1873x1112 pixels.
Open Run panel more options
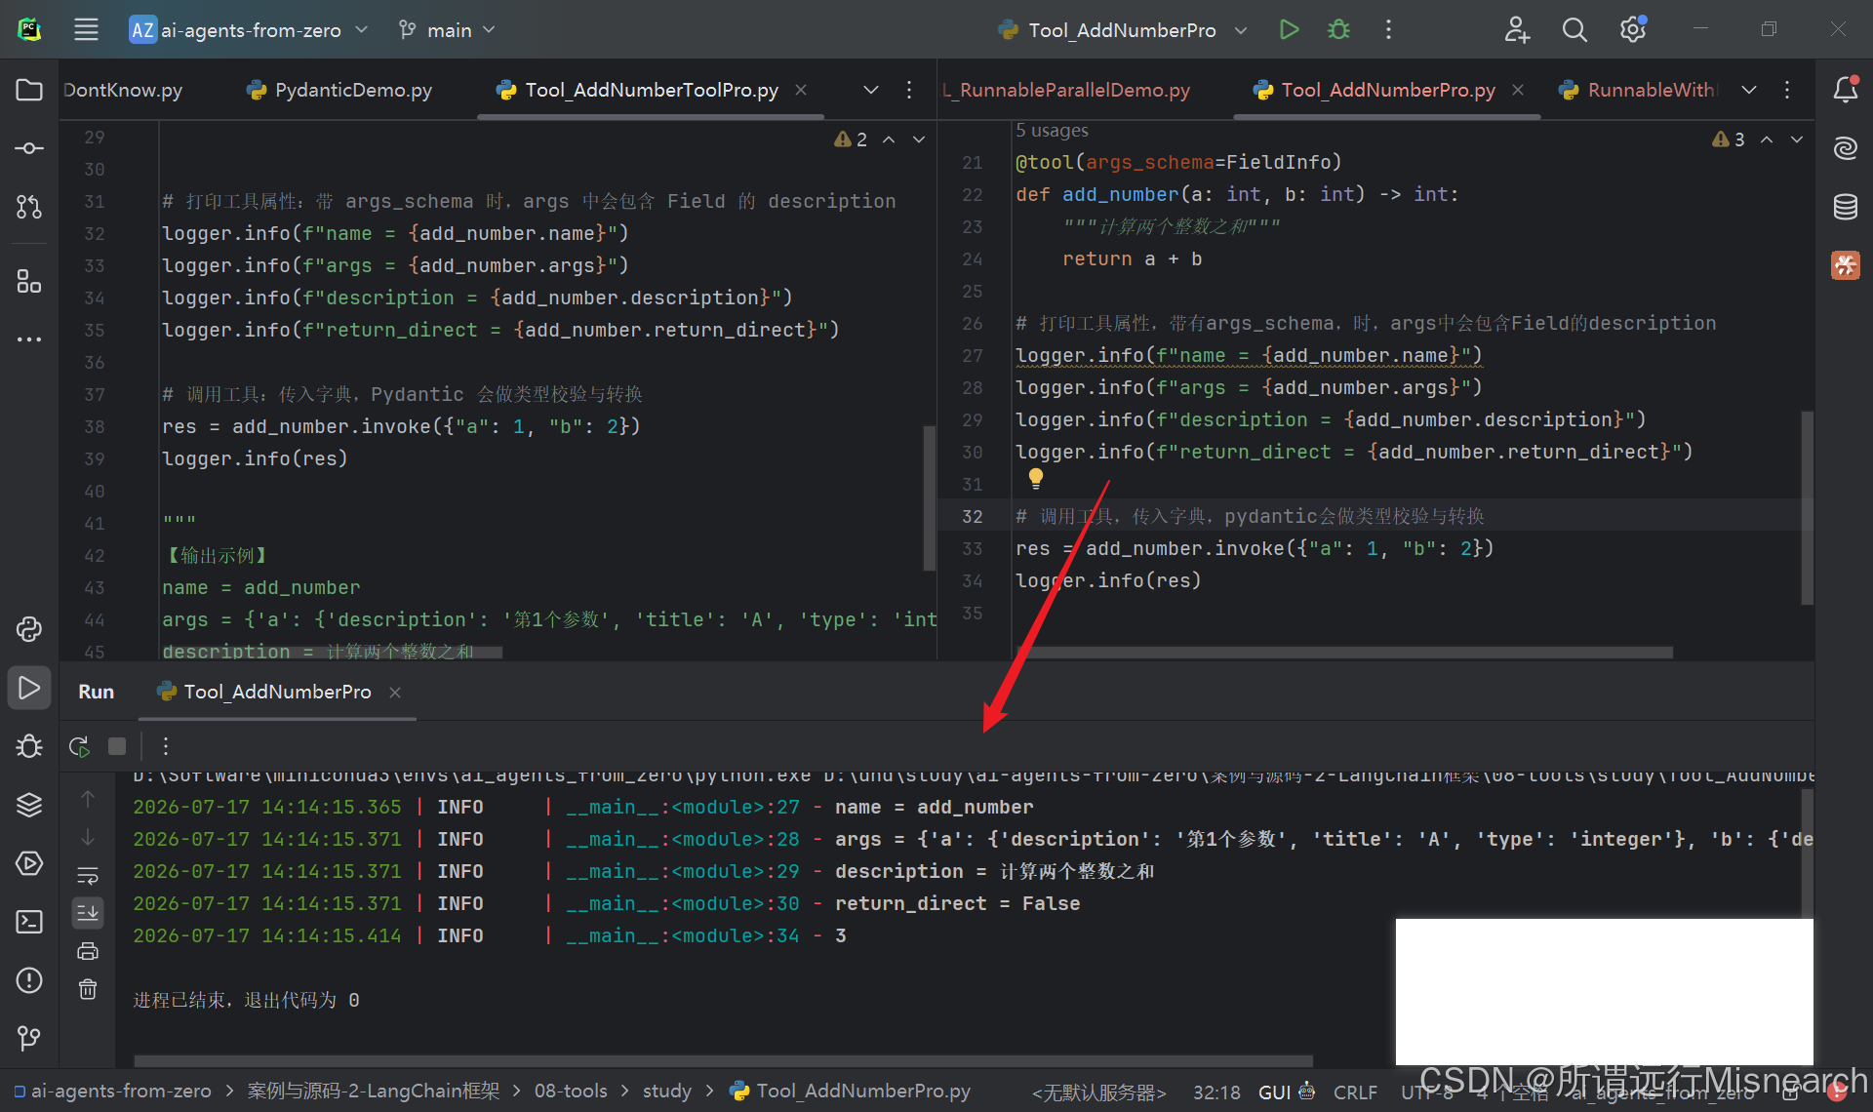pos(166,746)
